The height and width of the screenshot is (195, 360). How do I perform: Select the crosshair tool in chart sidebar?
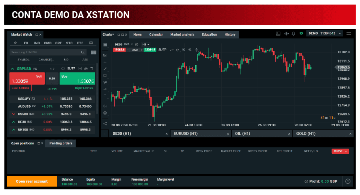105,62
